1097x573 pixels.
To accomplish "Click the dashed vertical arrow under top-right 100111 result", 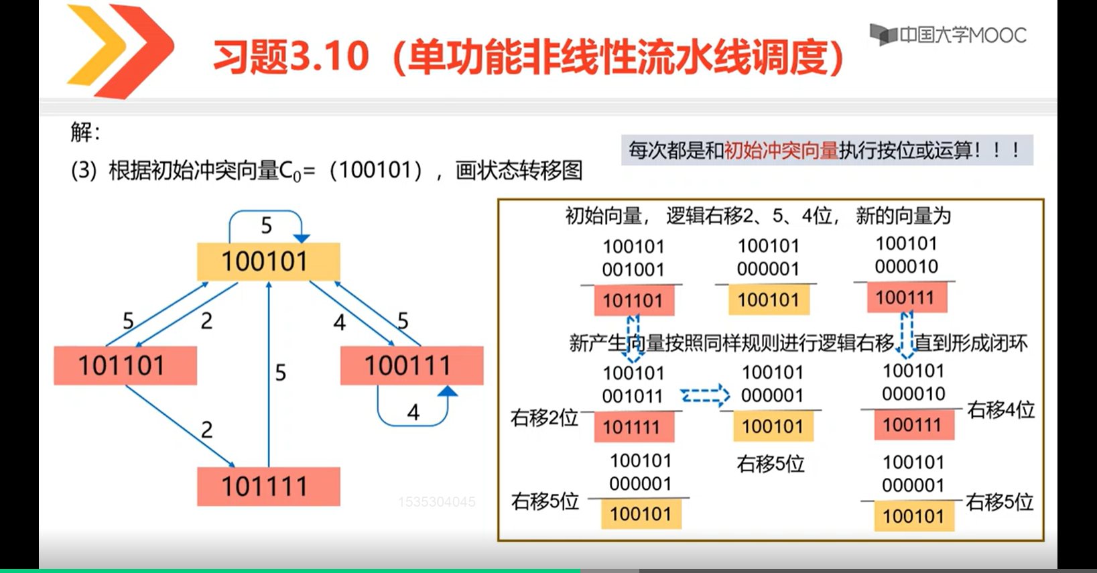I will (906, 334).
